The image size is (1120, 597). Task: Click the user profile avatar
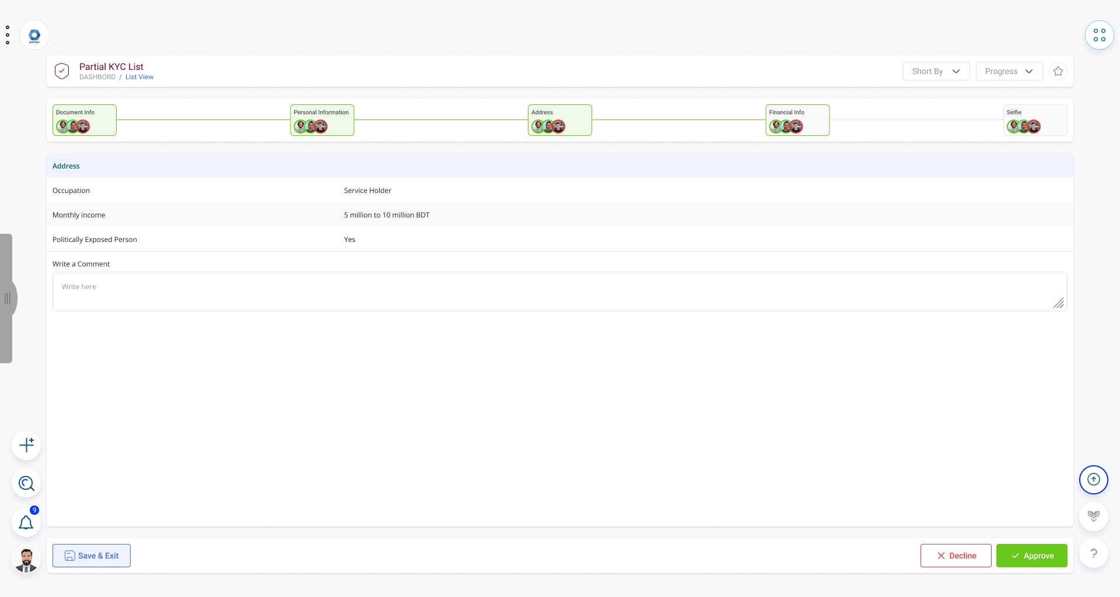[x=26, y=560]
